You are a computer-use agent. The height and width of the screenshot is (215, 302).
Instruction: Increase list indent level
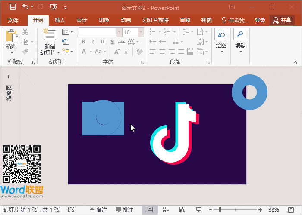tap(162, 42)
